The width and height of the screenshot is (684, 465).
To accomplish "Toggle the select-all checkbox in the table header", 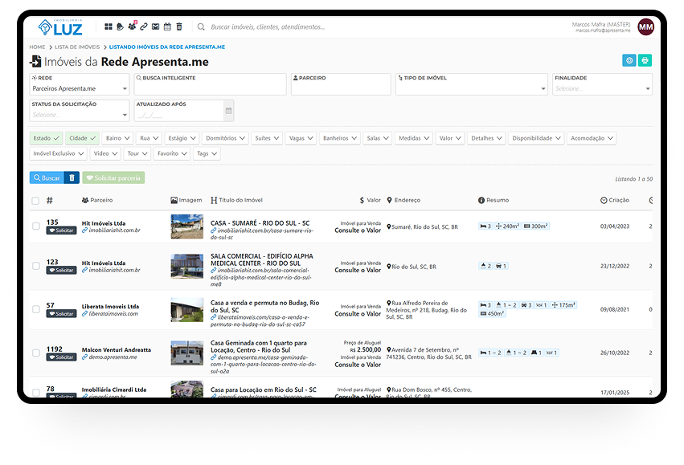I will pyautogui.click(x=35, y=201).
